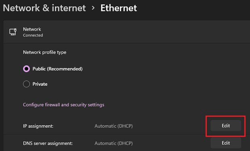Choose the Private profile label text
The height and width of the screenshot is (151, 250).
coord(40,84)
